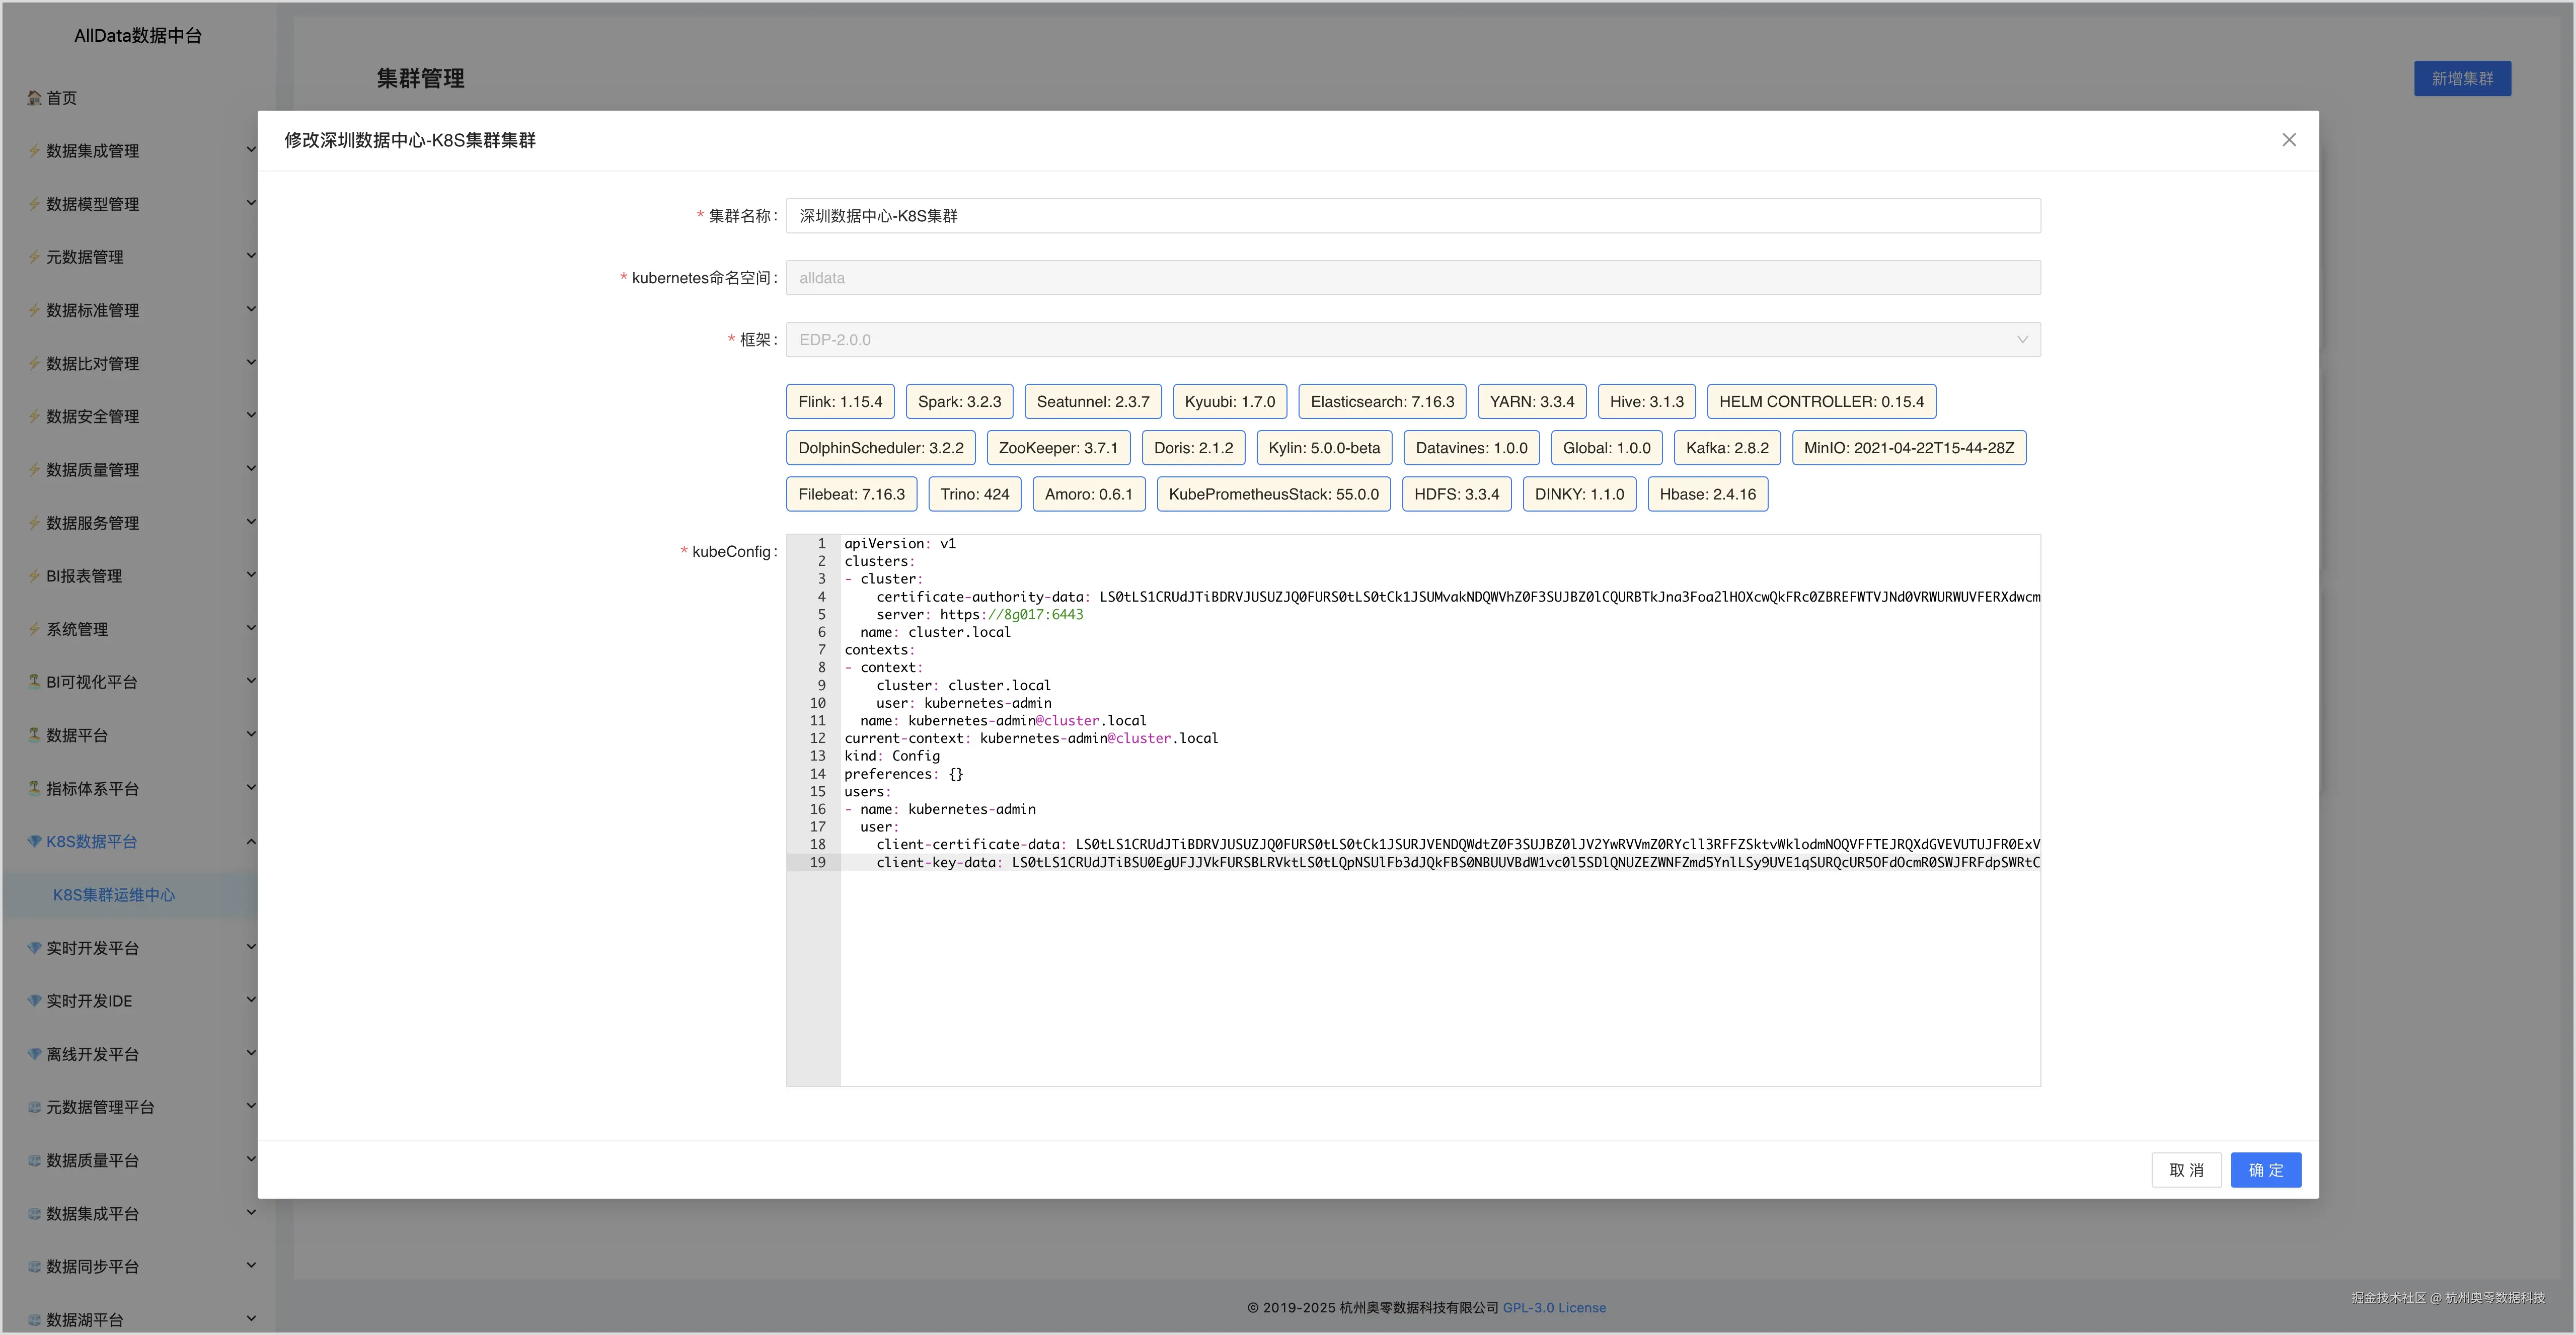
Task: Select the 首页 menu item
Action: 61,98
